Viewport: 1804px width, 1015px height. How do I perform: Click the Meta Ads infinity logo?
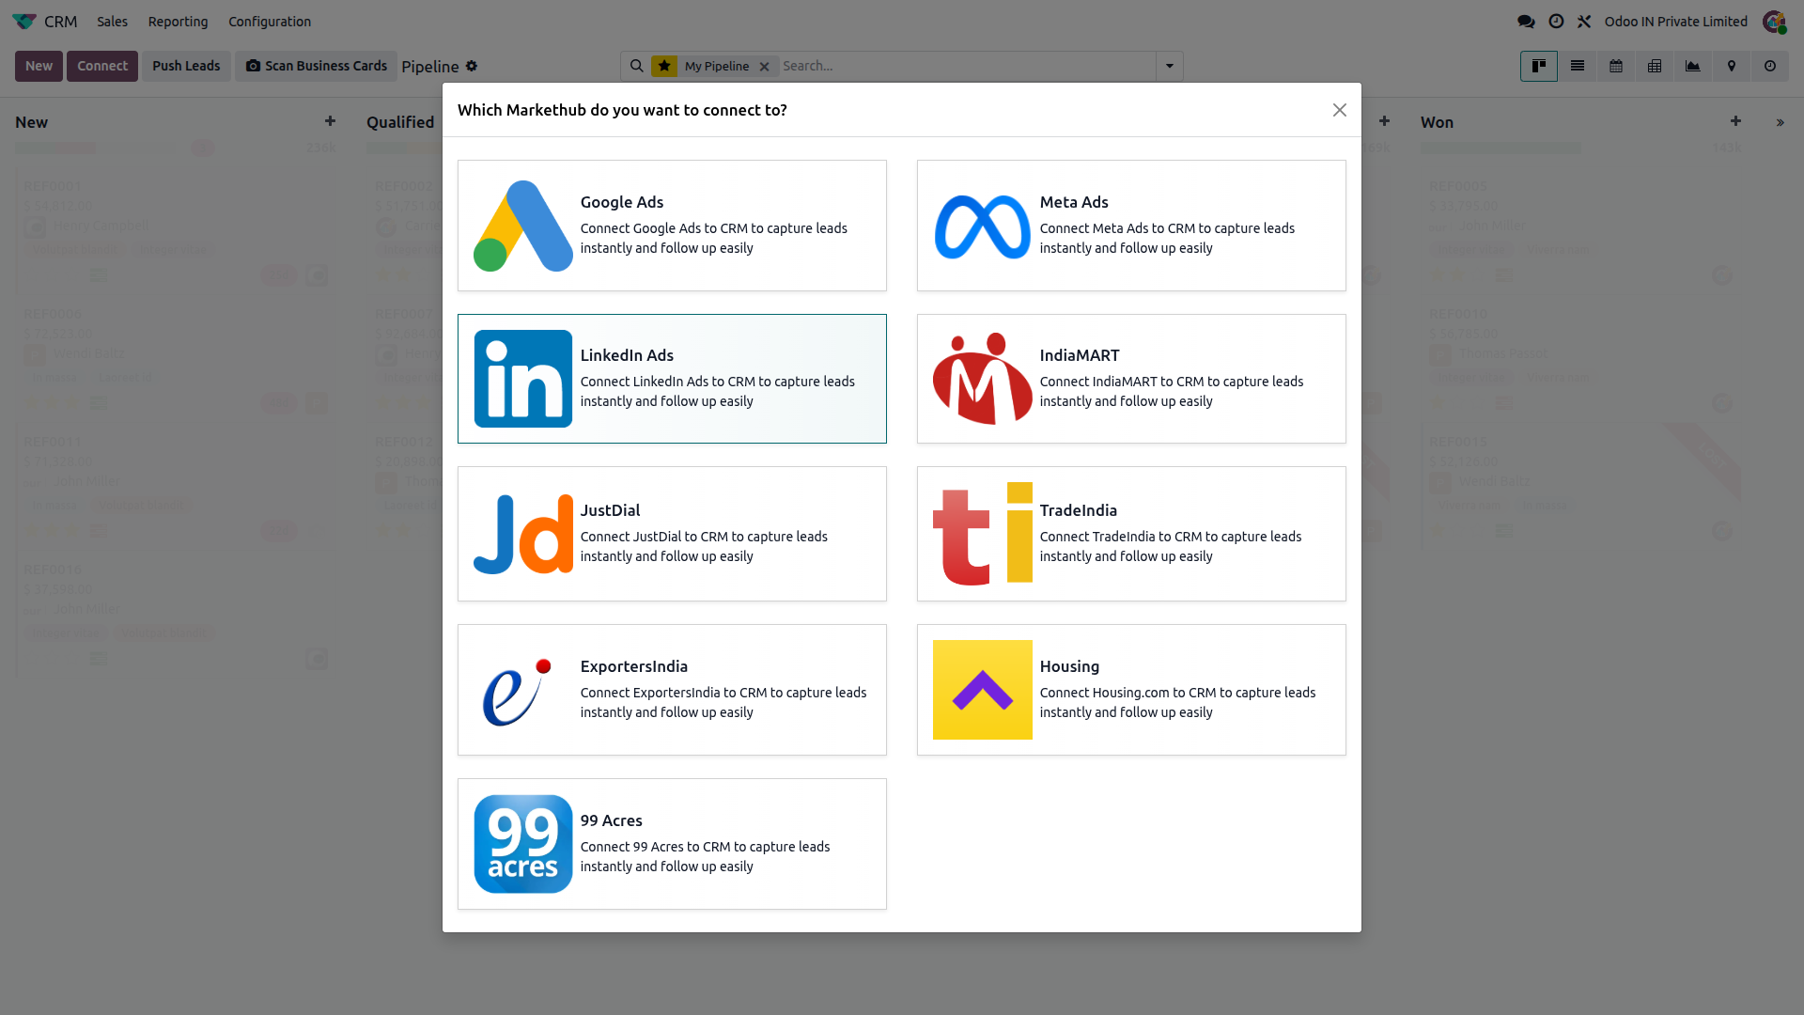pyautogui.click(x=982, y=226)
